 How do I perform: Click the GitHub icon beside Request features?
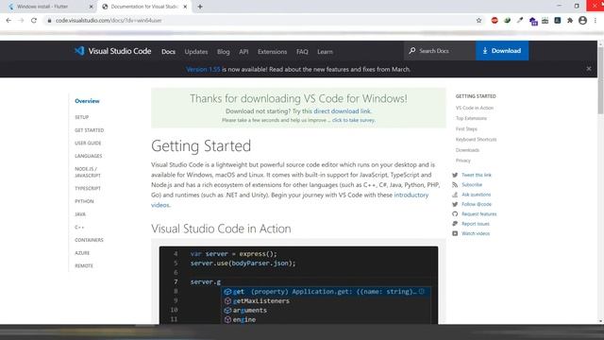point(455,214)
